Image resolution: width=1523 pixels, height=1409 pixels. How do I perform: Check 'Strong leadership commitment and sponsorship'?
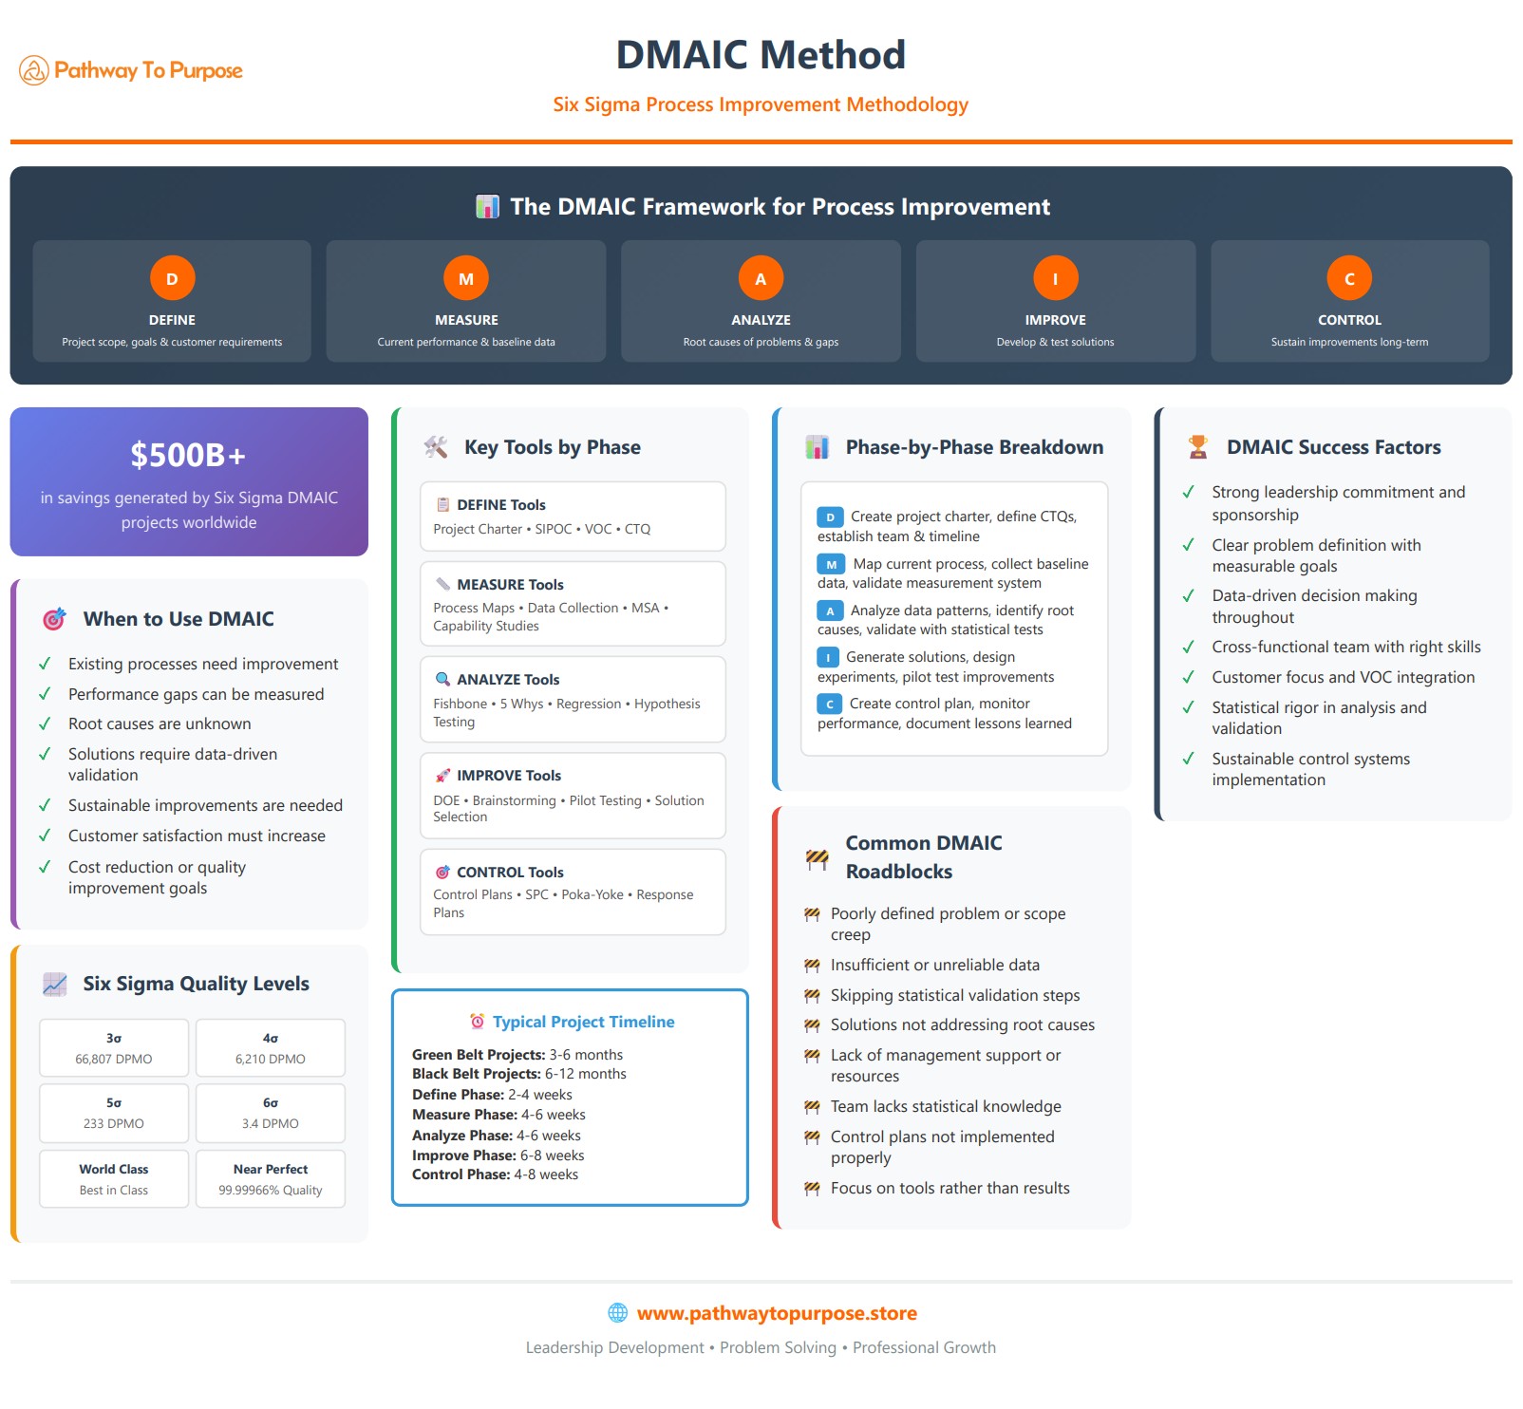click(x=1338, y=503)
